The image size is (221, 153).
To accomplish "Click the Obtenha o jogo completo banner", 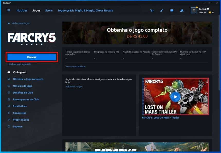I will (137, 33).
